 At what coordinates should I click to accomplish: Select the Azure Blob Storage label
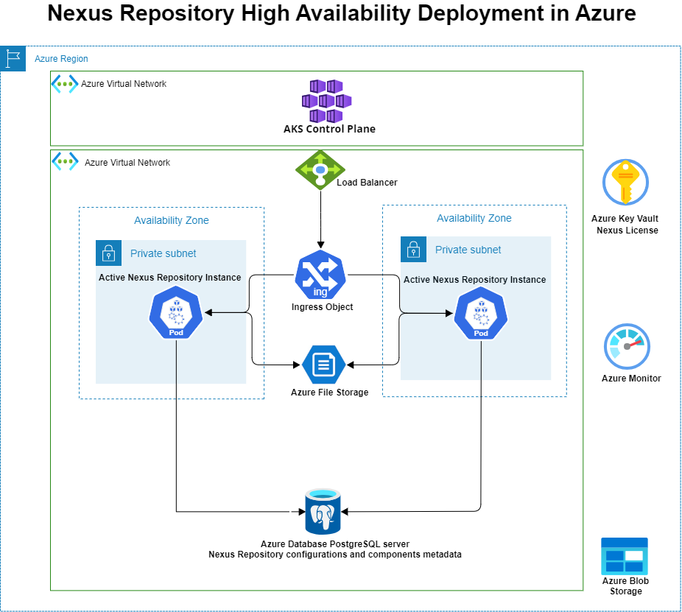pos(625,586)
